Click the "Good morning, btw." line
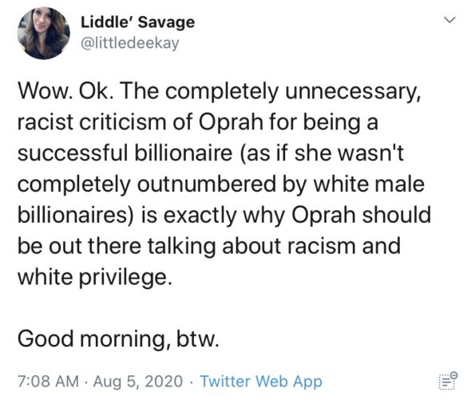This screenshot has width=475, height=404. click(118, 339)
